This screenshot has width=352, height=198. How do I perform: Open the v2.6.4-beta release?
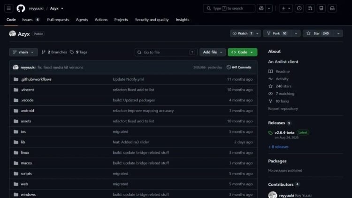pos(284,133)
